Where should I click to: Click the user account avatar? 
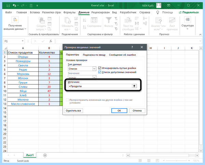coord(159,5)
